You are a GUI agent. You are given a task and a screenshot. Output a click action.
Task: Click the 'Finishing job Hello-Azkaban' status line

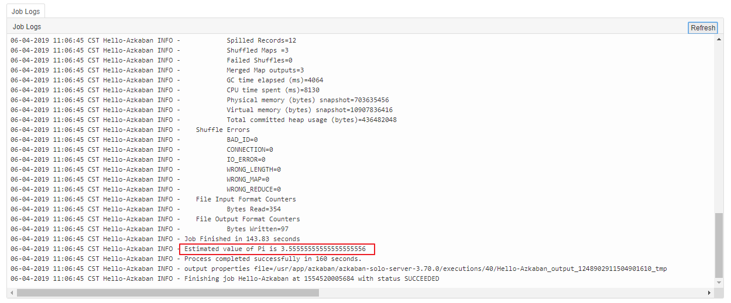tap(311, 278)
